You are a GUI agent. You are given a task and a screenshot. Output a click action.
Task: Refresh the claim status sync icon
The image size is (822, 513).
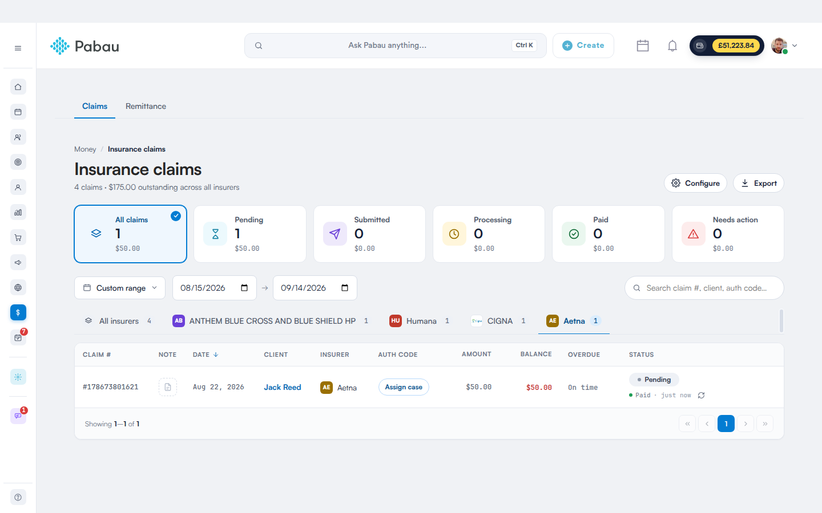(702, 395)
